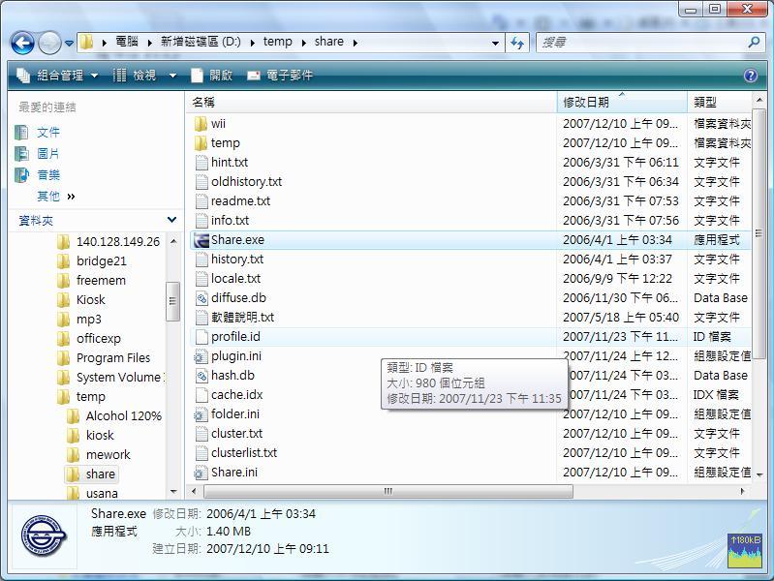774x581 pixels.
Task: Click the info.txt file icon
Action: [201, 220]
